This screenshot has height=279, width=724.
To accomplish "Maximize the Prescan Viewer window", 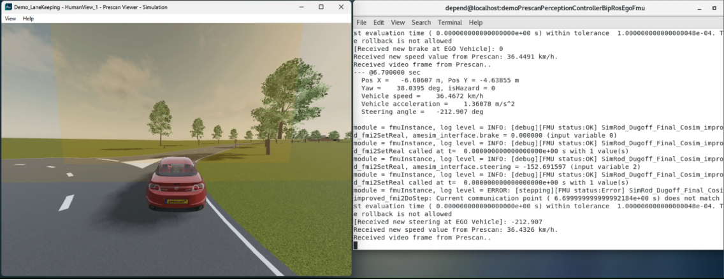I will point(321,7).
